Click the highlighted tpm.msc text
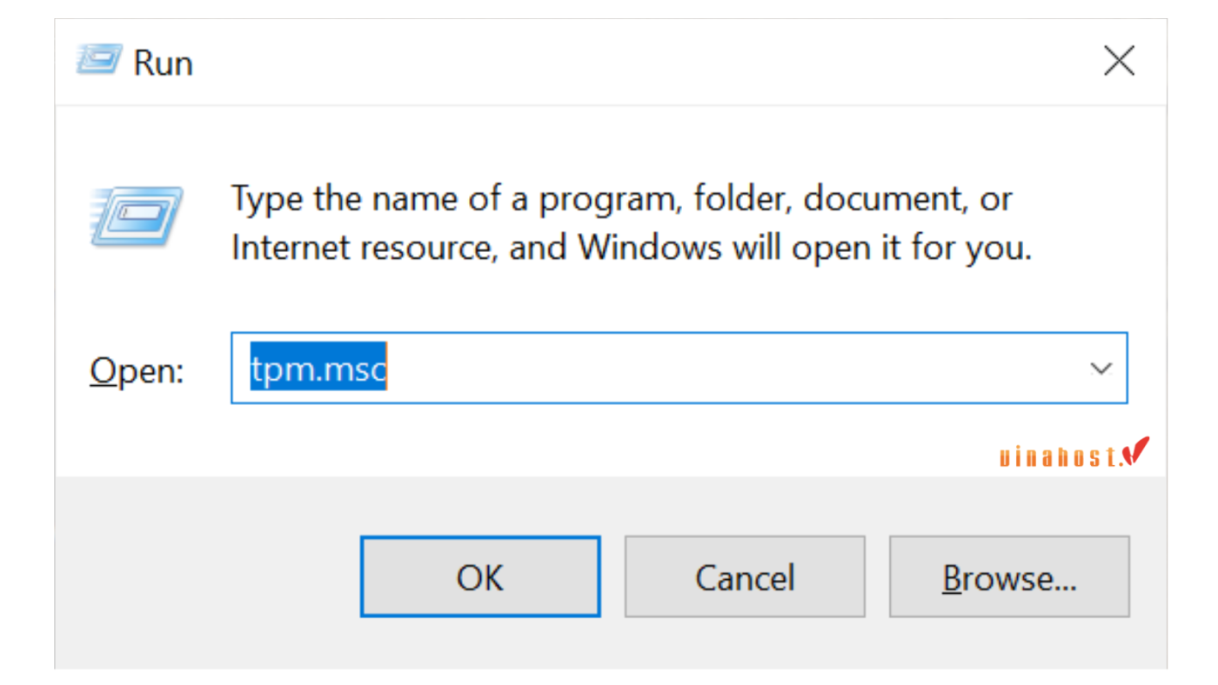Image resolution: width=1218 pixels, height=685 pixels. 318,369
